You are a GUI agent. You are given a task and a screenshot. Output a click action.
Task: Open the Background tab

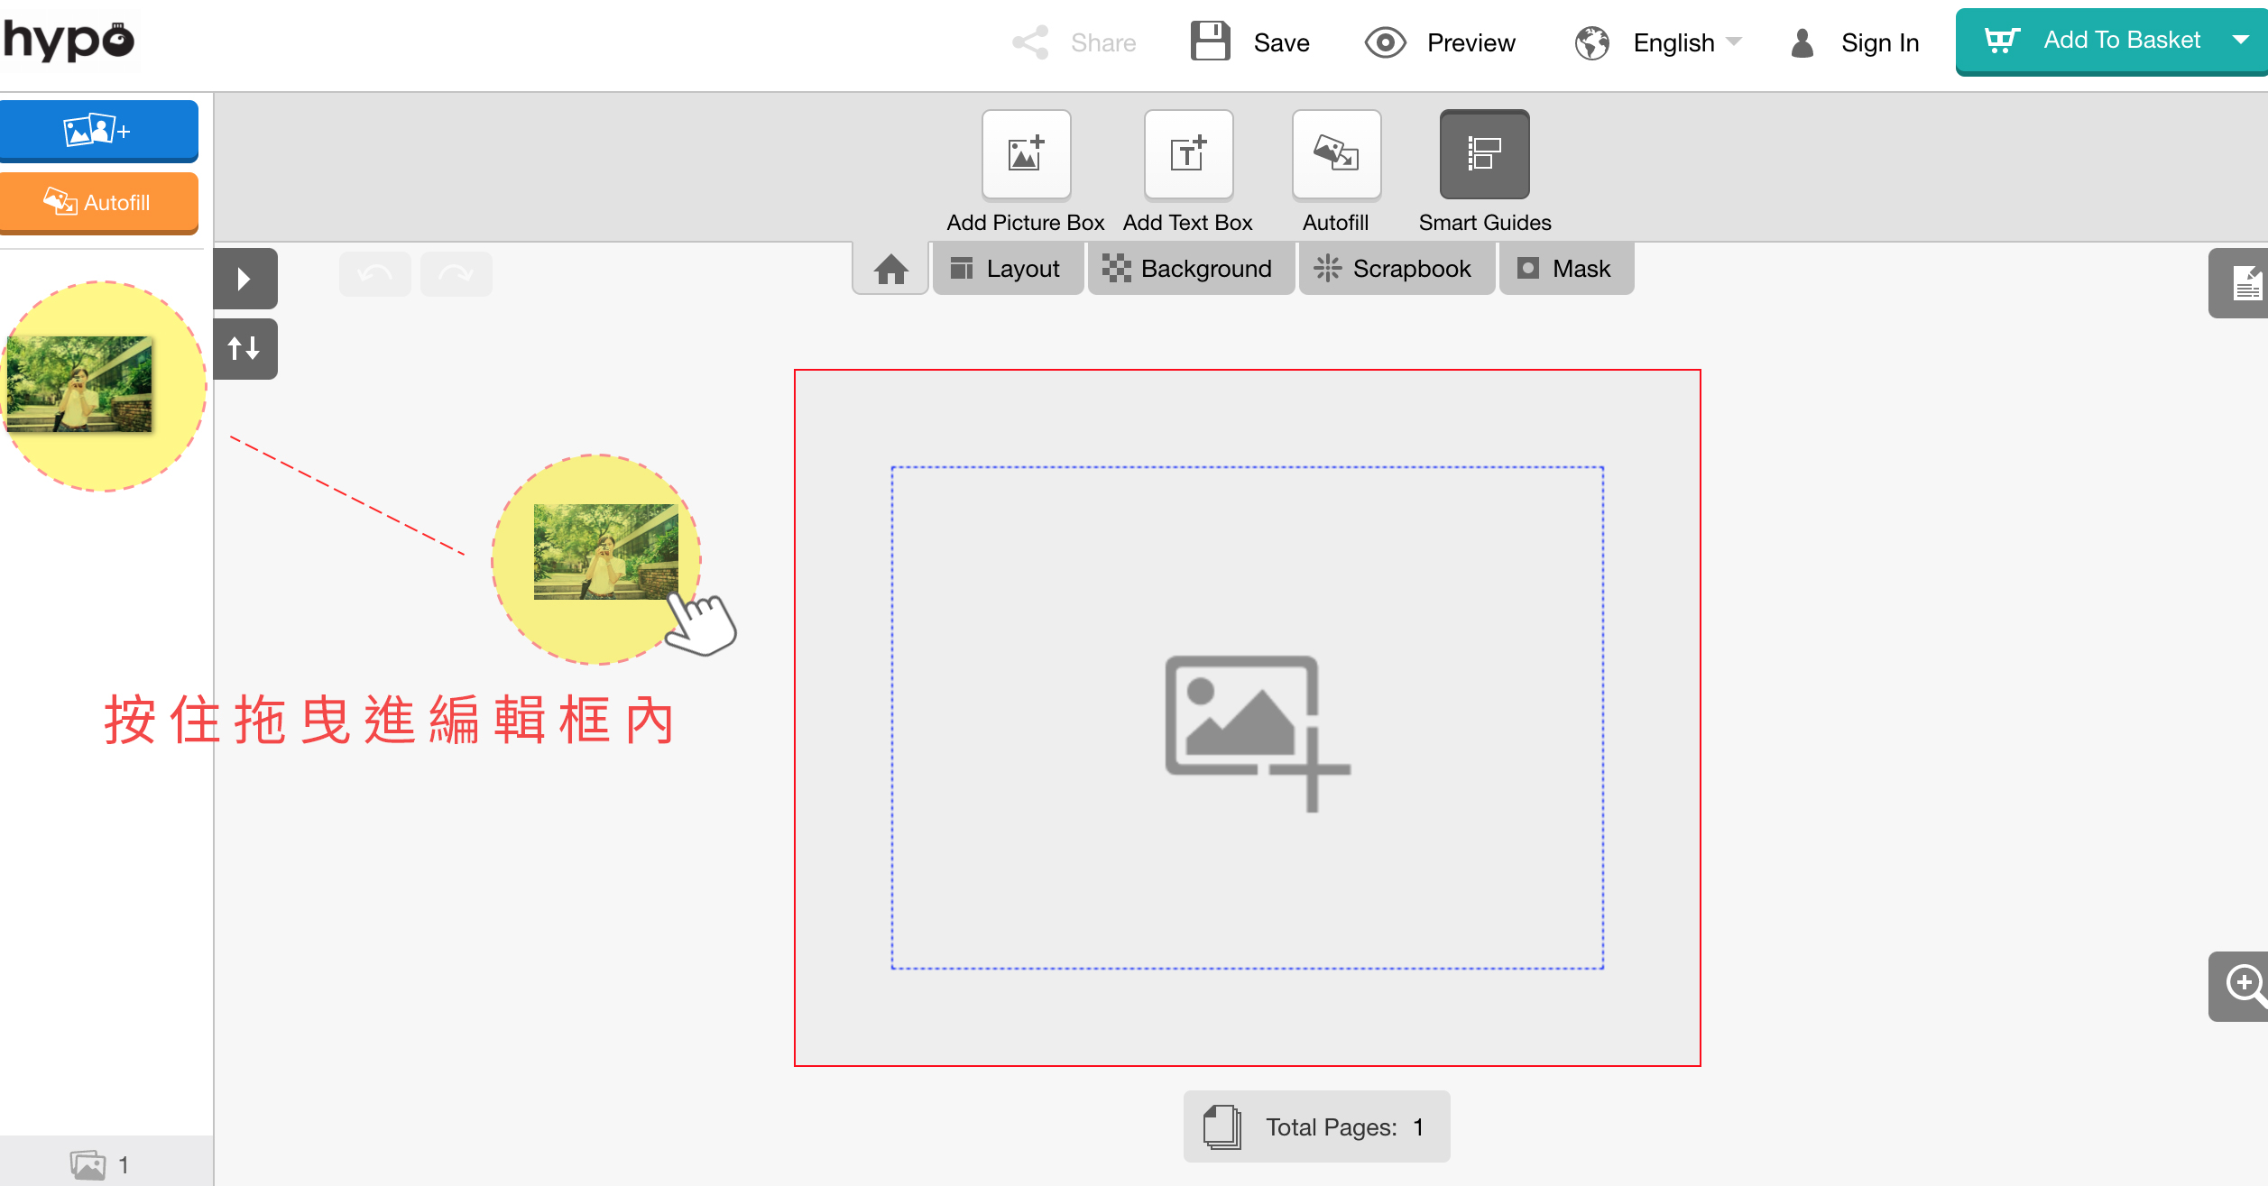coord(1189,269)
